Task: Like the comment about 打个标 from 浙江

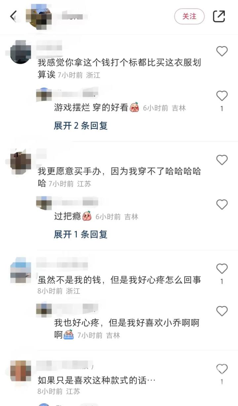Action: pyautogui.click(x=222, y=51)
